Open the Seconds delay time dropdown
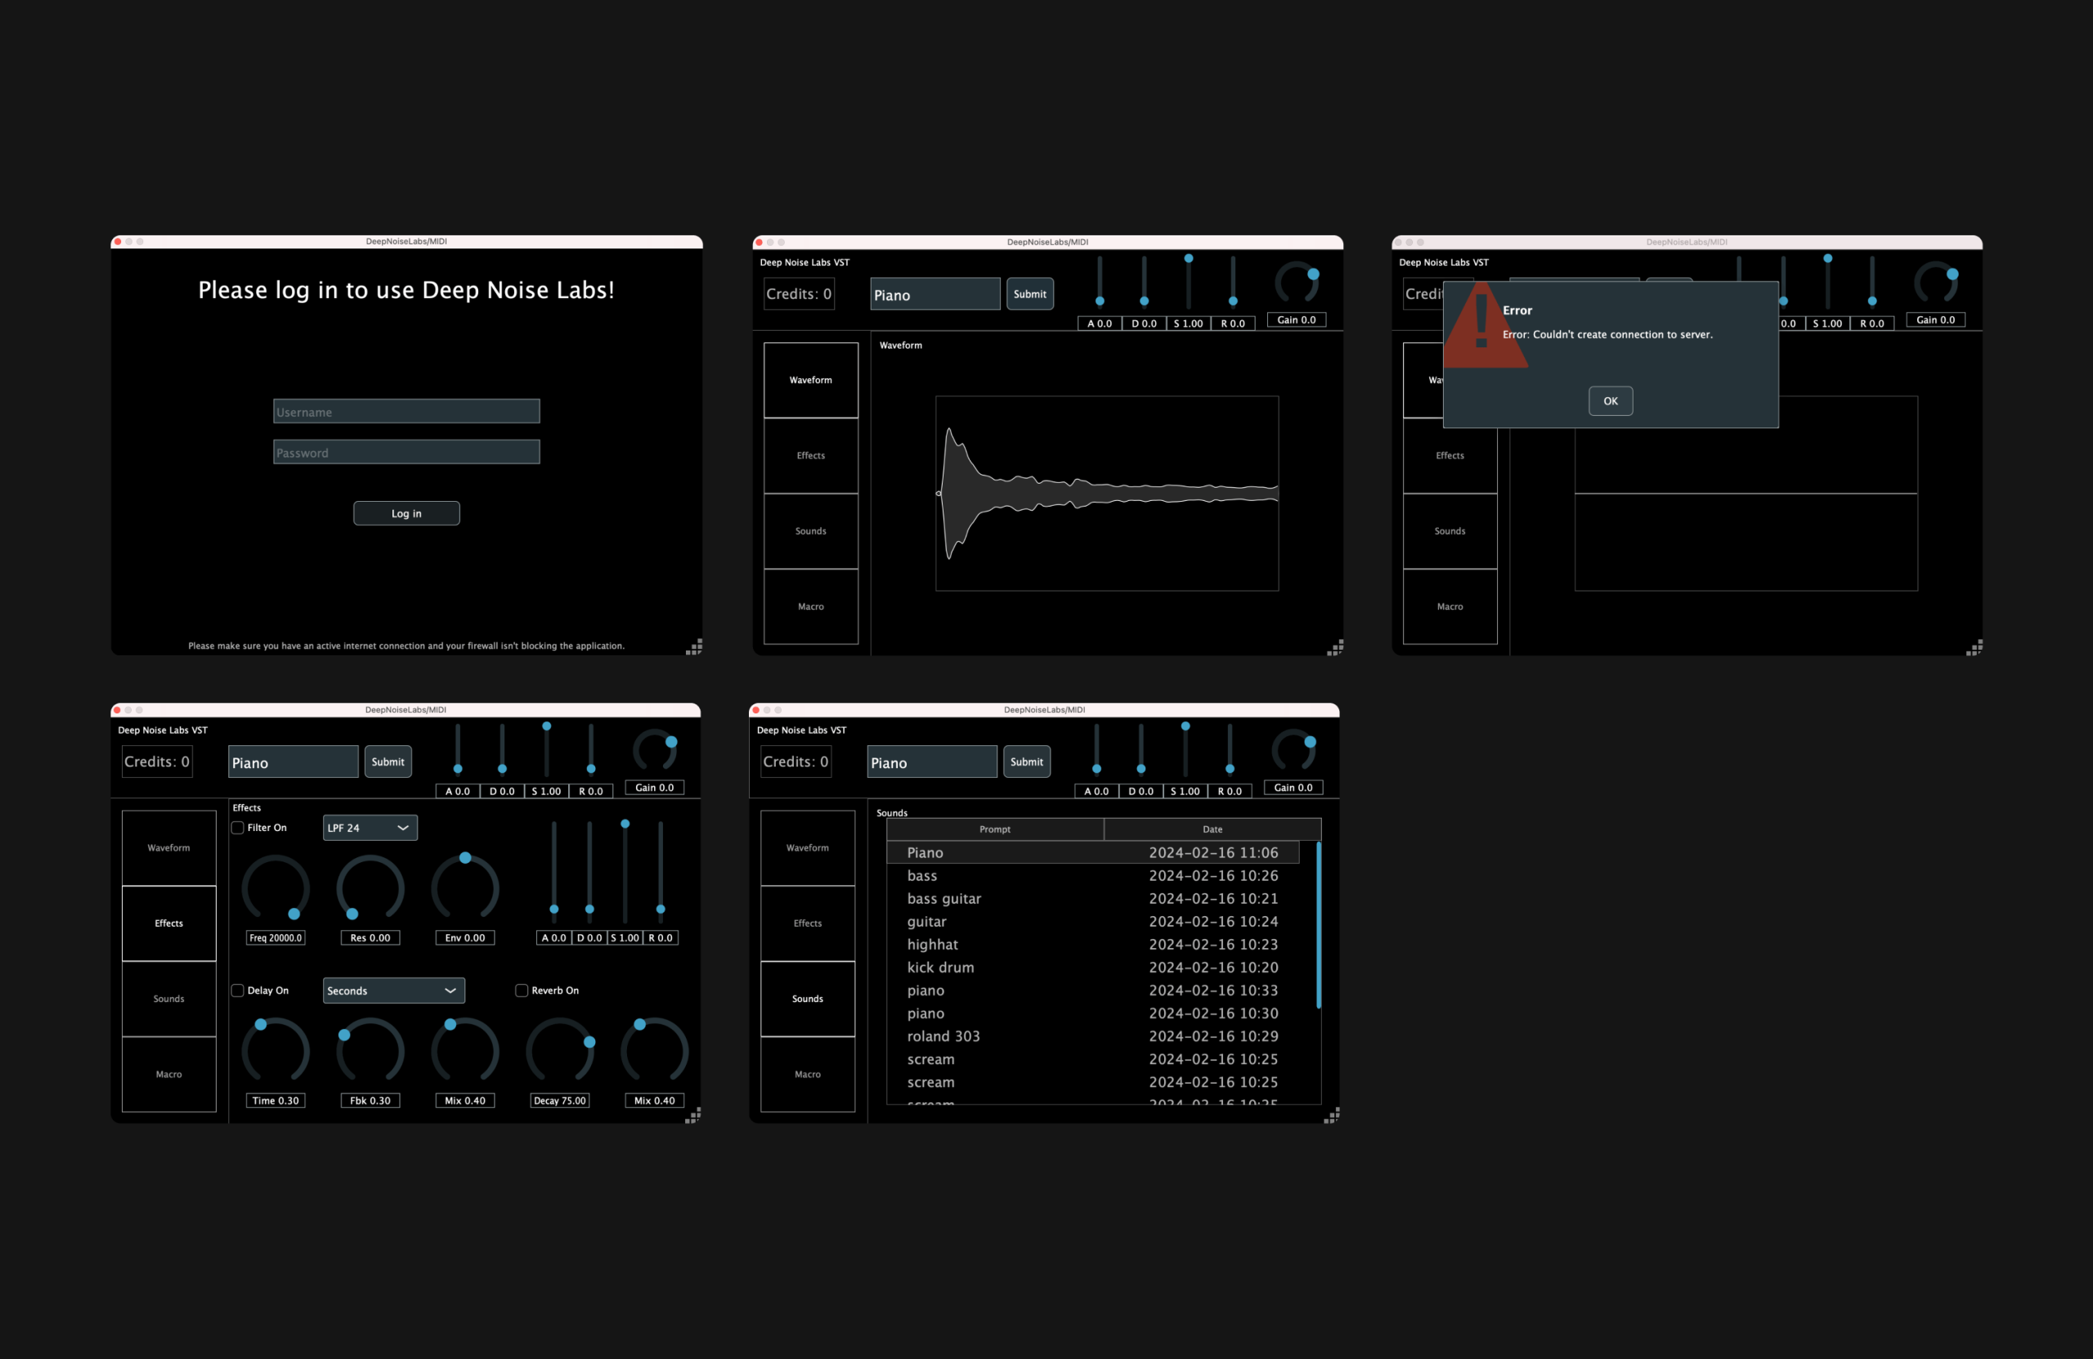This screenshot has height=1359, width=2093. tap(392, 990)
